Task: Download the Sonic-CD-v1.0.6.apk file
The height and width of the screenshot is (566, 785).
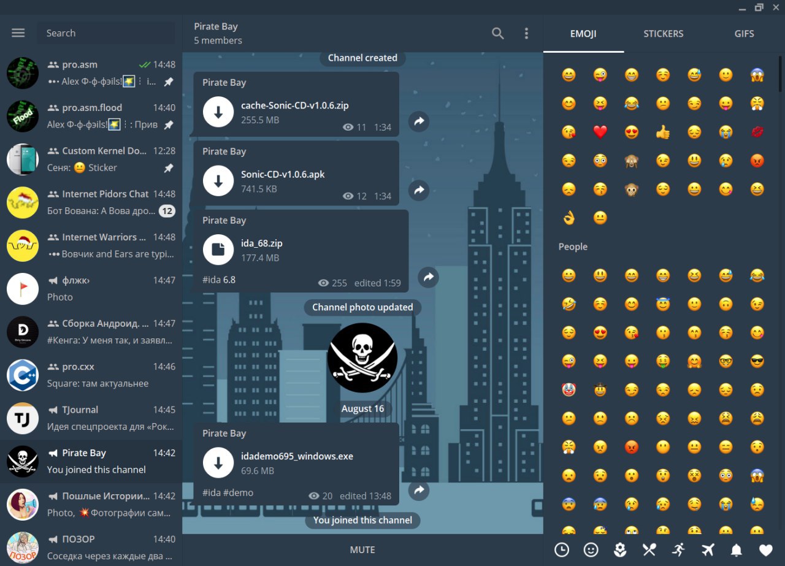Action: pyautogui.click(x=218, y=181)
